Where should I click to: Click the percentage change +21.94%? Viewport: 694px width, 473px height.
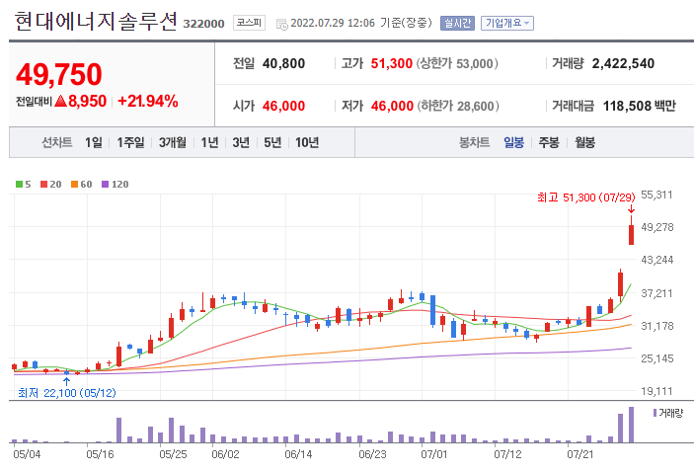tap(148, 102)
